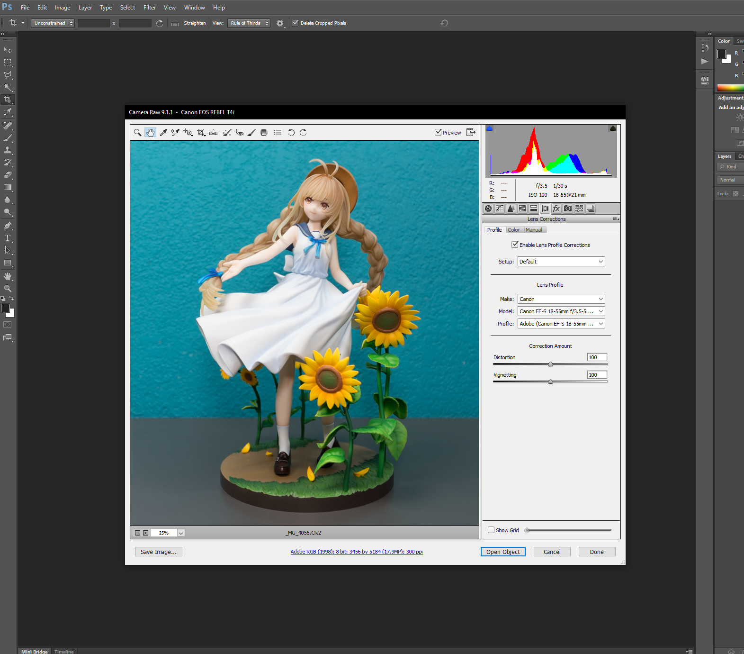Open the Adobe RGB workflow options link
The height and width of the screenshot is (654, 744).
pyautogui.click(x=357, y=552)
